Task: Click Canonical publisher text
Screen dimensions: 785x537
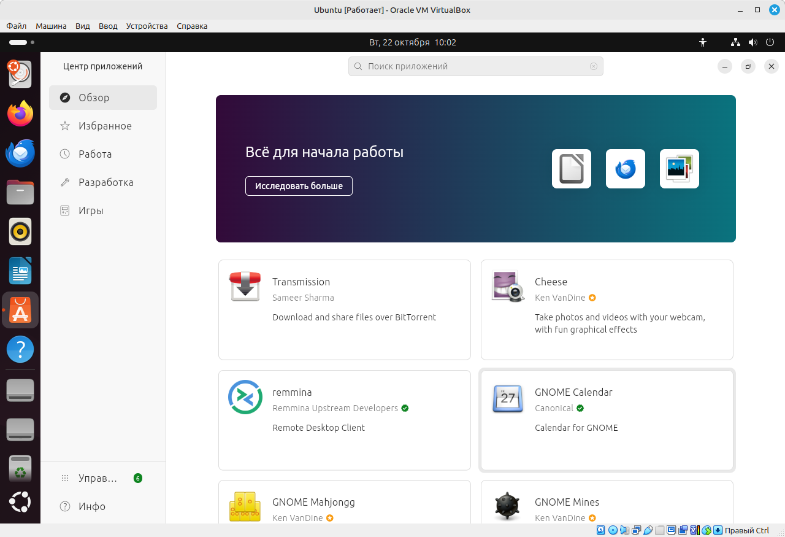Action: (x=554, y=408)
